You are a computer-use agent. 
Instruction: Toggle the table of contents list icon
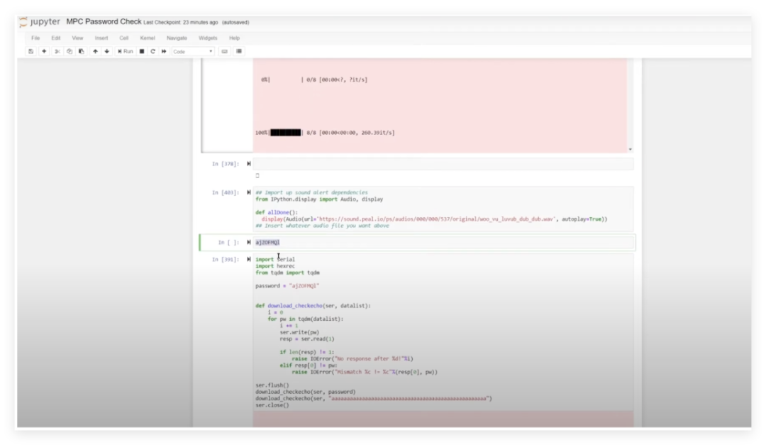point(239,51)
